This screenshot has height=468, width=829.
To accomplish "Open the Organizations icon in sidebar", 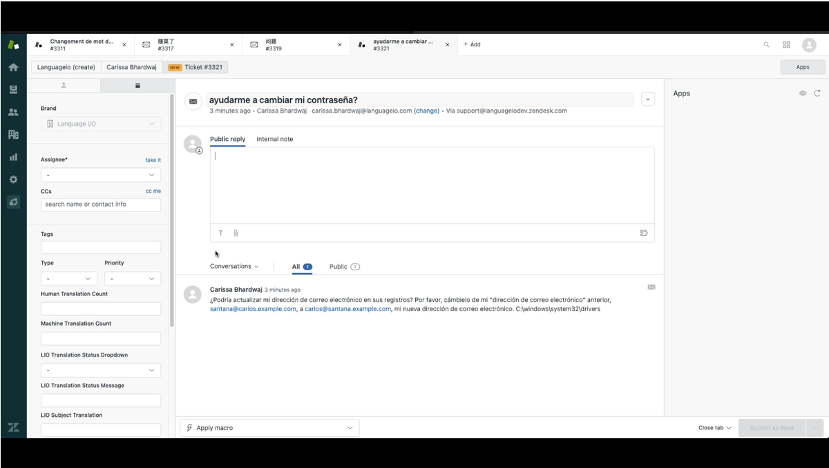I will click(x=13, y=135).
